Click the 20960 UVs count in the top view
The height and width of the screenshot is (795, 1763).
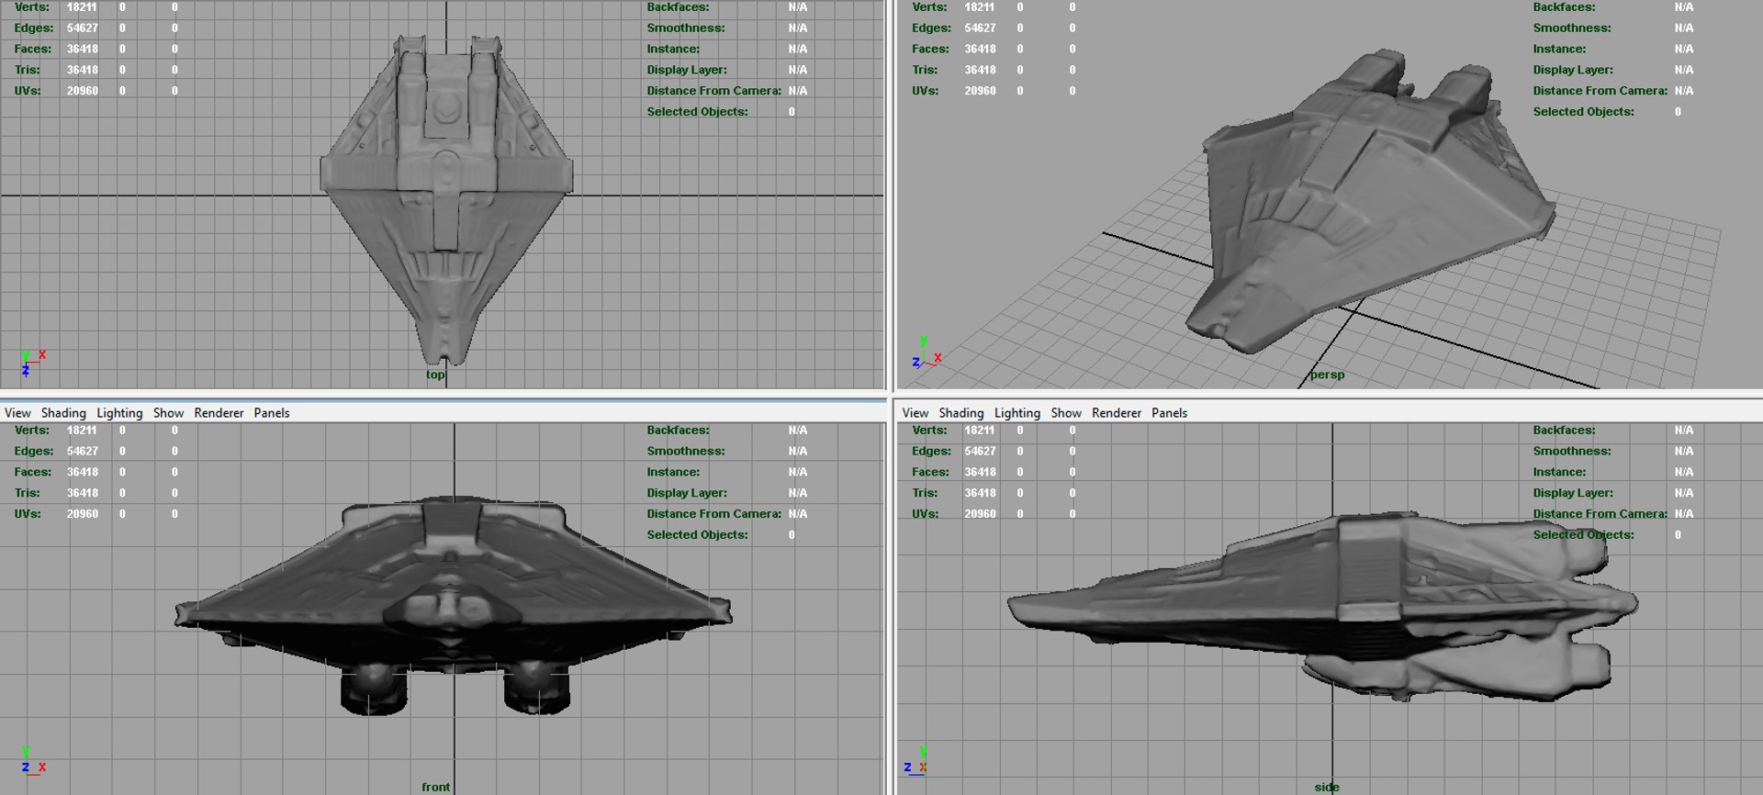pyautogui.click(x=82, y=91)
